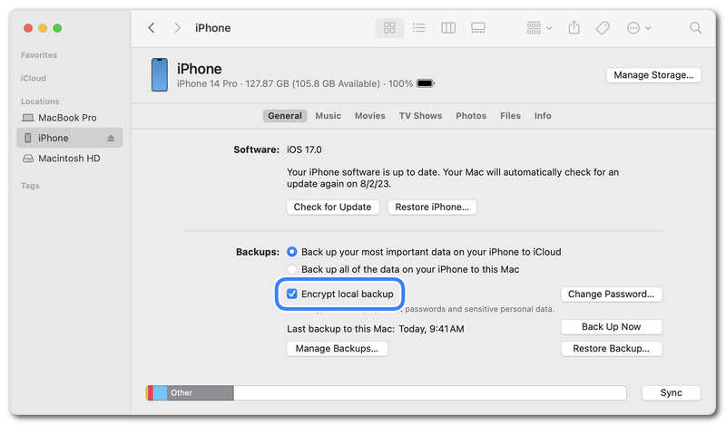Open the Movies tab
This screenshot has height=425, width=726.
[x=370, y=116]
